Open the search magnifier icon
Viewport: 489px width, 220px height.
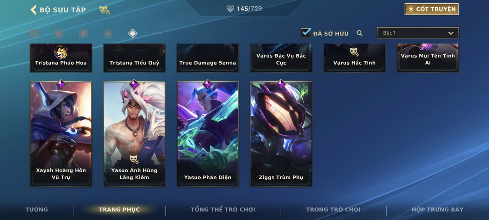[x=359, y=33]
